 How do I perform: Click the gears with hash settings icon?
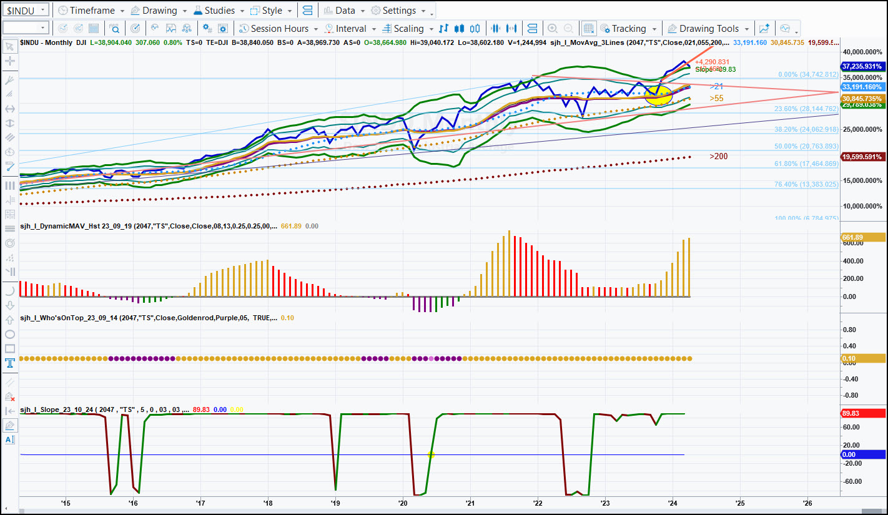[207, 28]
